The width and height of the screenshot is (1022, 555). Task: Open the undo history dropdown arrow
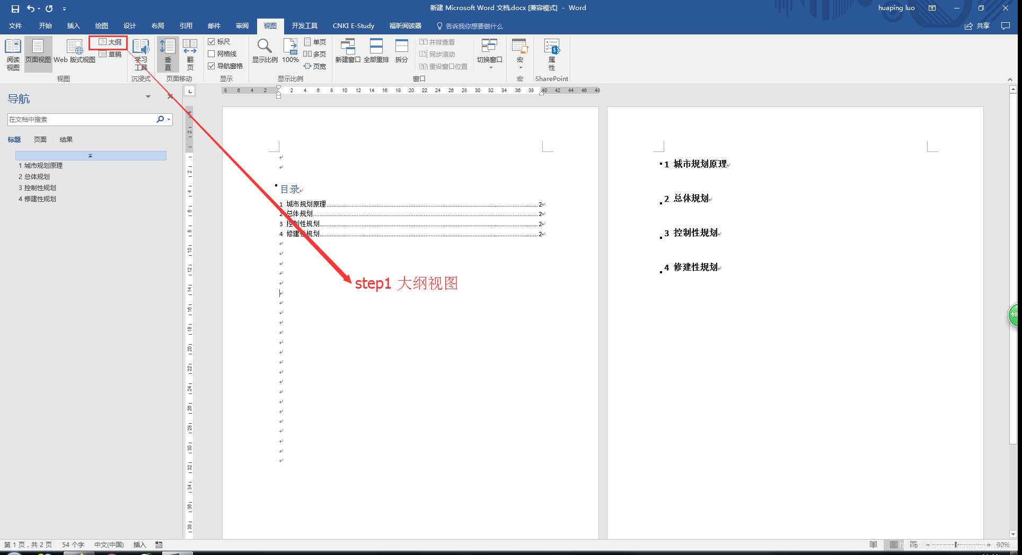tap(39, 8)
